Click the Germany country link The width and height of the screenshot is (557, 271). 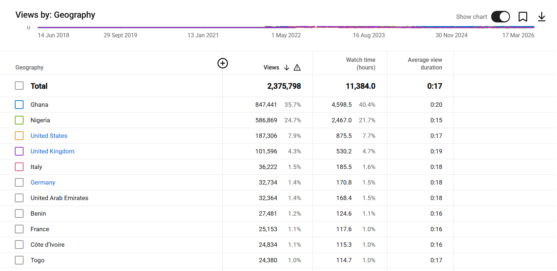click(x=43, y=182)
